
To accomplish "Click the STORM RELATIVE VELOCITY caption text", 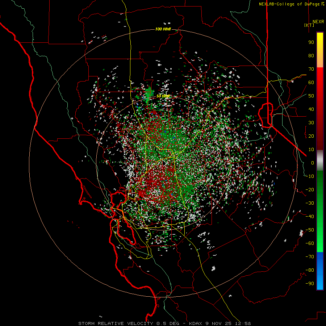I will click(x=116, y=323).
